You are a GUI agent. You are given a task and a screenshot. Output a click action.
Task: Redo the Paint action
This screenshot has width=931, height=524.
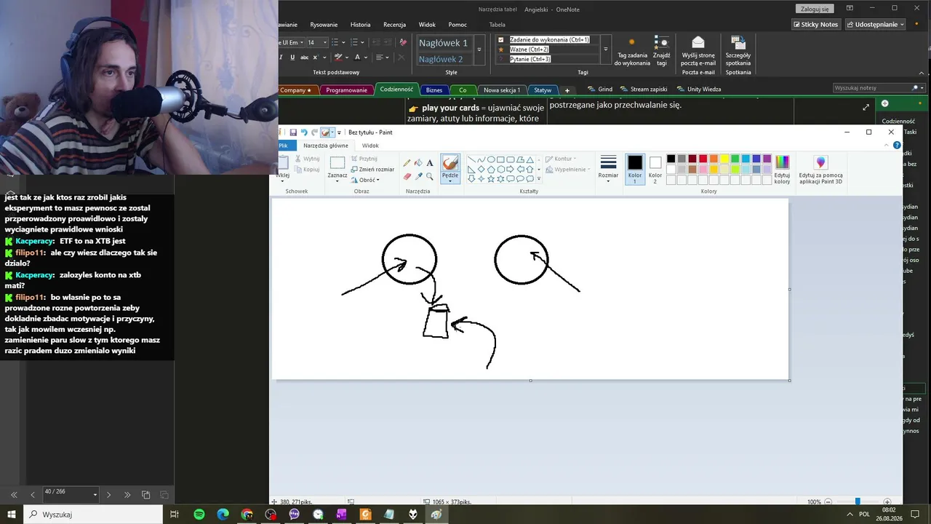(x=314, y=132)
